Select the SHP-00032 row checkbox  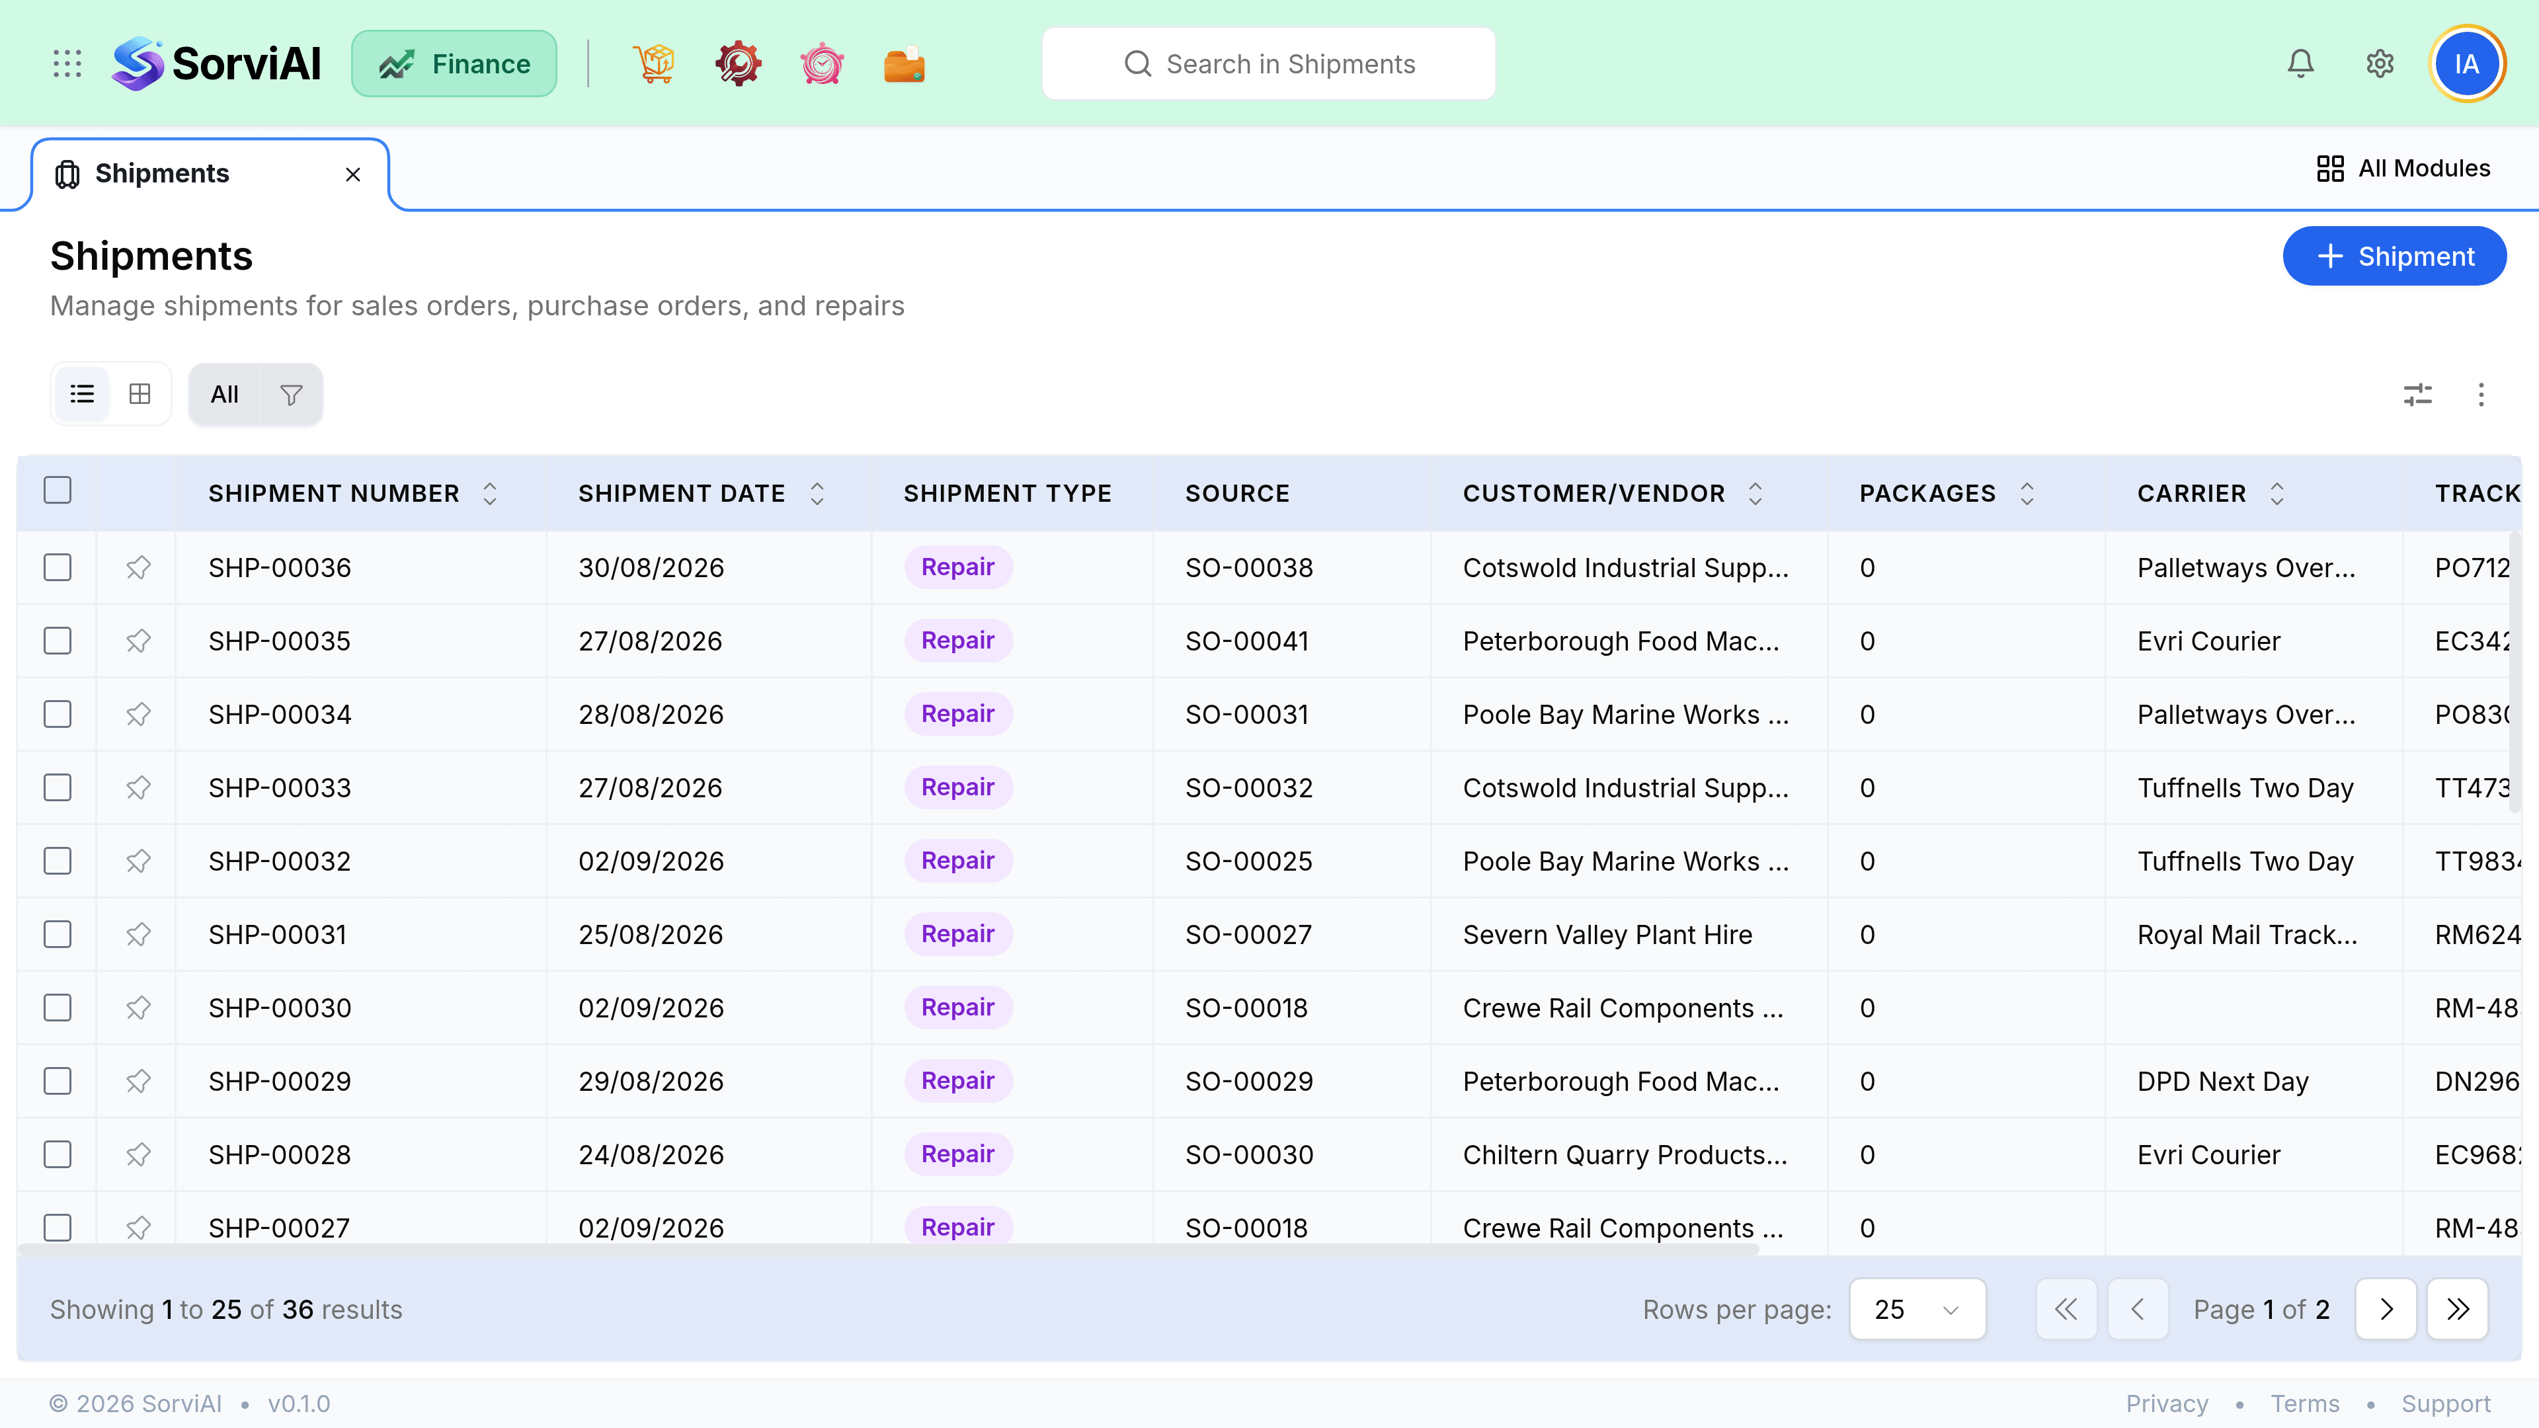57,861
